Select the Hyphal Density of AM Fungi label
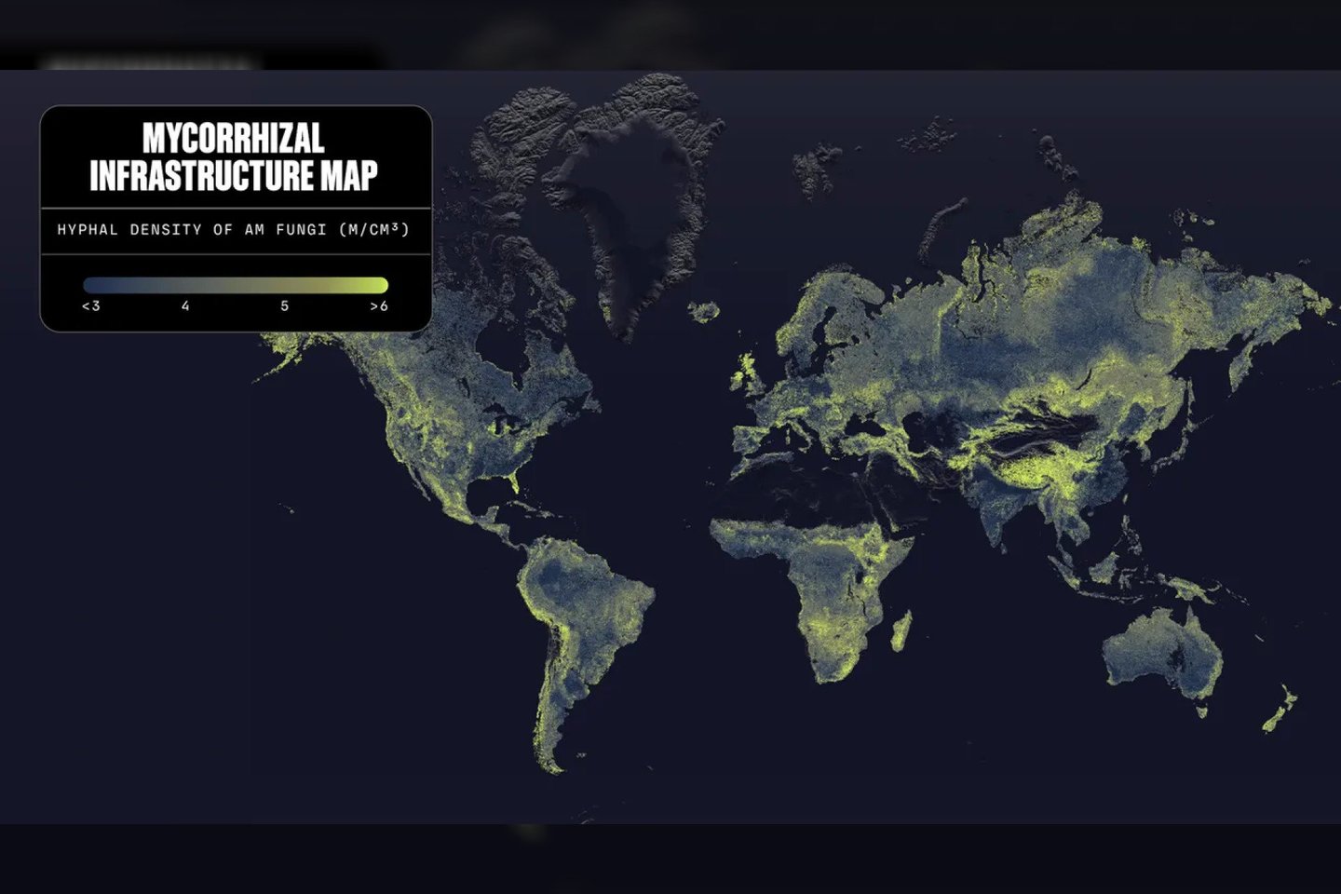The width and height of the screenshot is (1341, 894). [x=234, y=229]
